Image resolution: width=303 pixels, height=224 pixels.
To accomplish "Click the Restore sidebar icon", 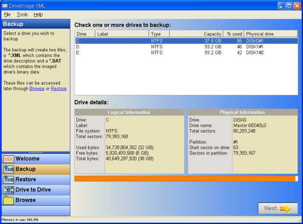I will pyautogui.click(x=8, y=180).
